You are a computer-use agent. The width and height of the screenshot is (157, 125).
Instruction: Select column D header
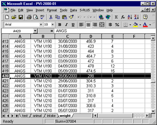click(91, 36)
